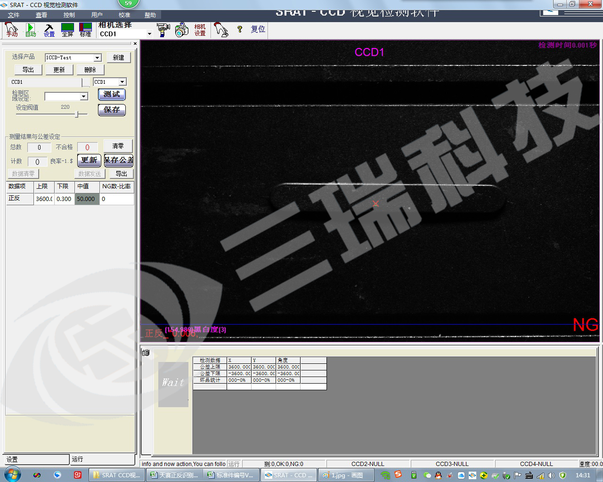Adjust the 设定阀值 threshold slider
603x482 pixels.
(77, 114)
